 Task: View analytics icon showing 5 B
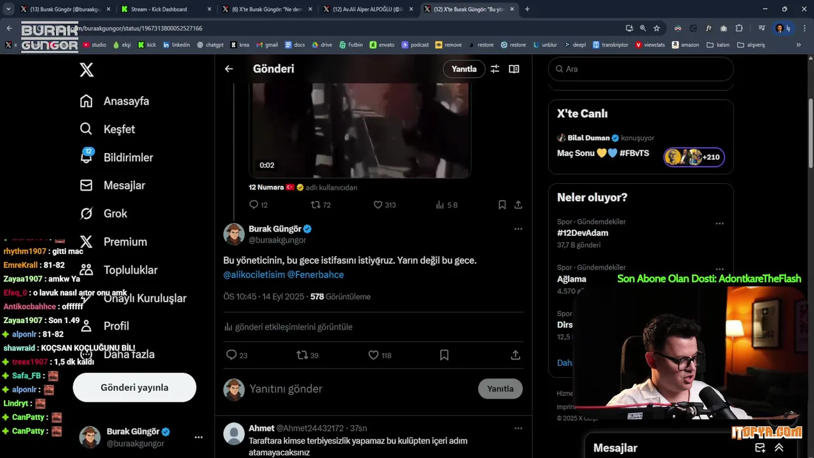click(x=446, y=205)
